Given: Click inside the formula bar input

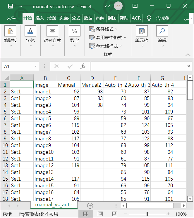Looking at the screenshot, I should pos(139,66).
